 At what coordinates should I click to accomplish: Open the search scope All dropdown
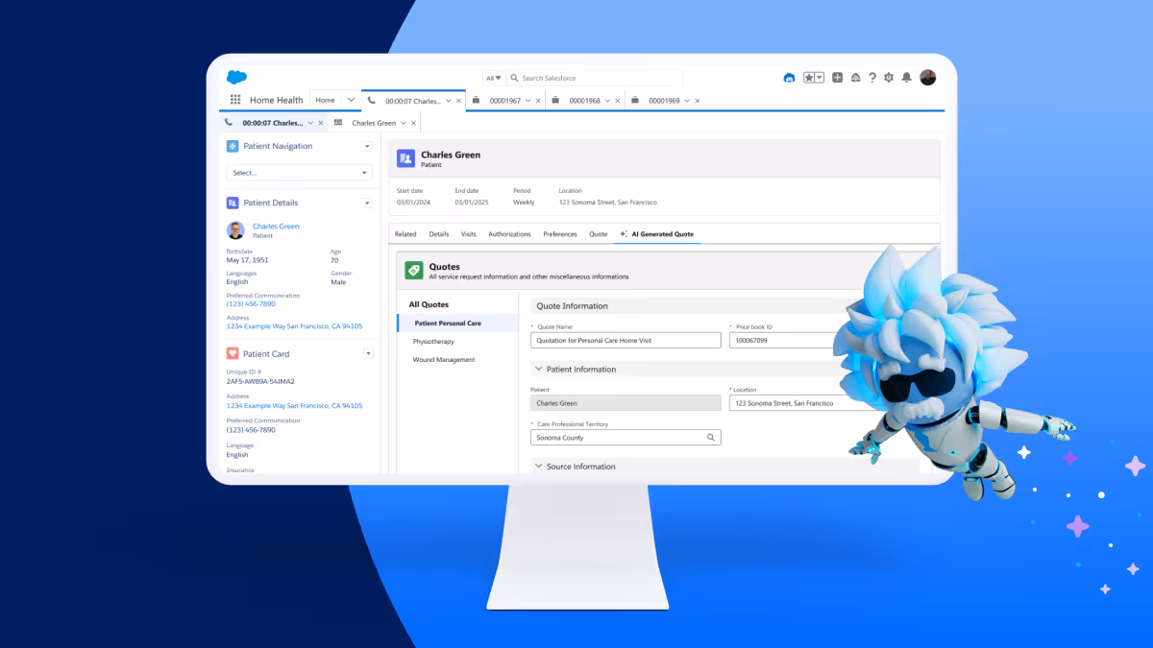coord(494,78)
